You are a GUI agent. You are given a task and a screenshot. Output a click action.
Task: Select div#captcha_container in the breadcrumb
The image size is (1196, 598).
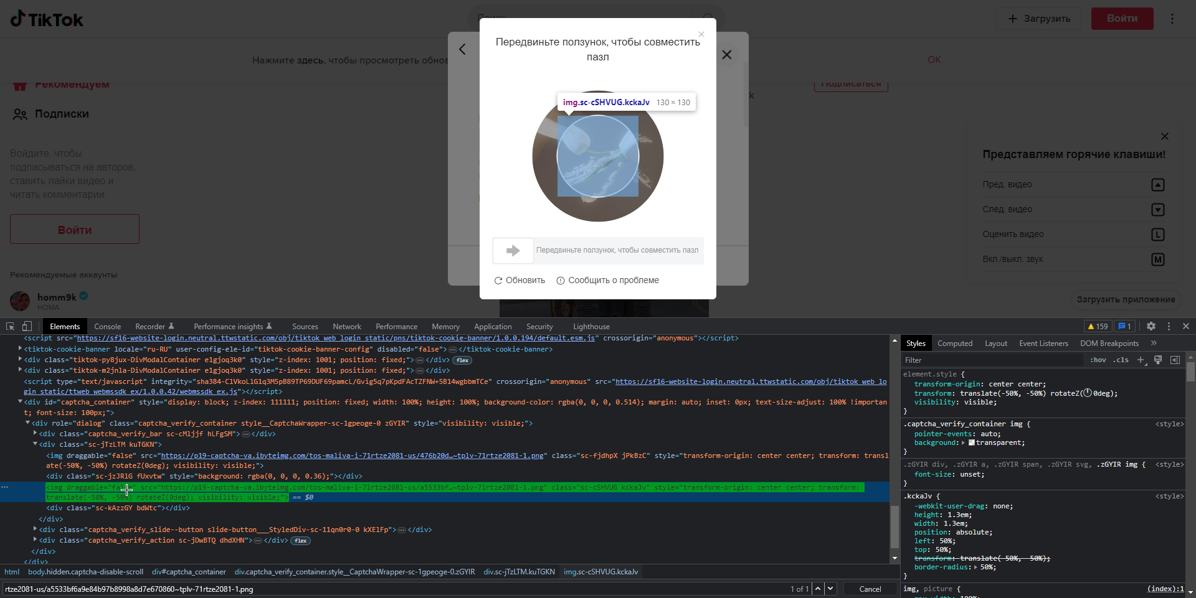pos(189,572)
